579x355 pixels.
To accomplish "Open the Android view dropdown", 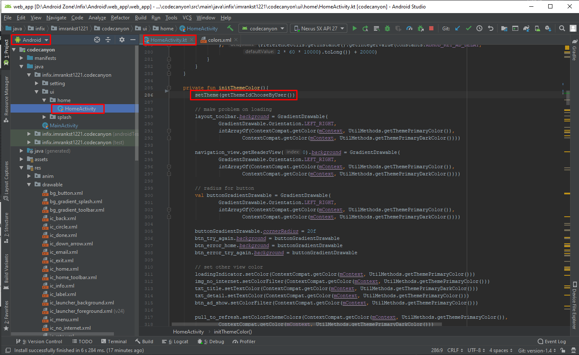I will 31,40.
